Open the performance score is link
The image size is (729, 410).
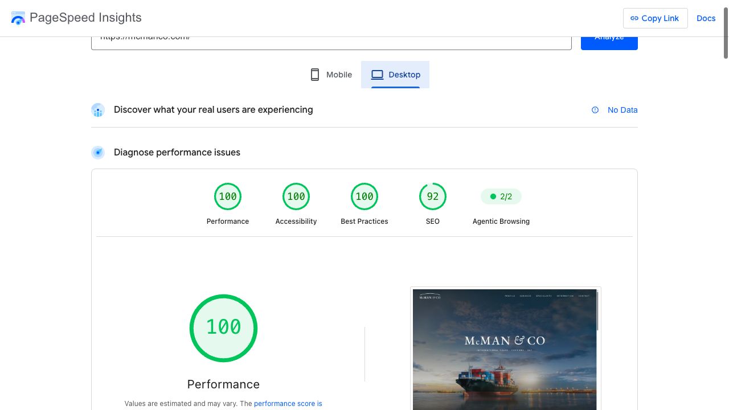pyautogui.click(x=288, y=403)
